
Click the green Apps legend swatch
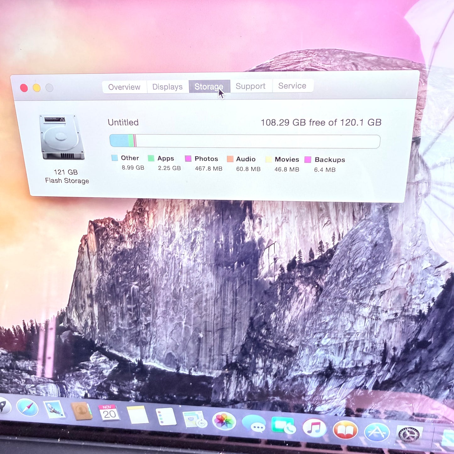[151, 158]
